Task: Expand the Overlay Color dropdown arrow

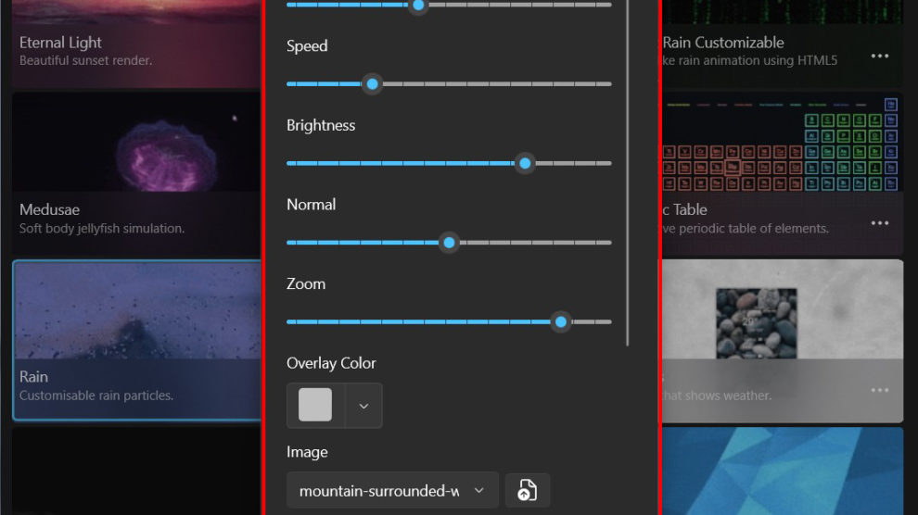Action: (x=363, y=406)
